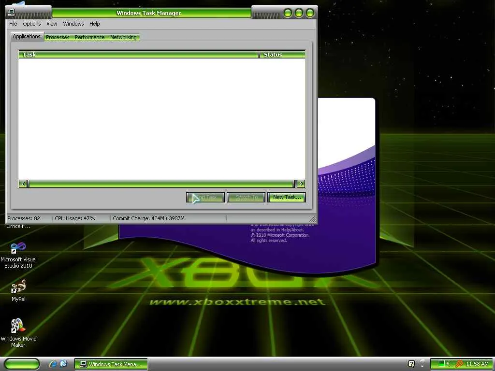This screenshot has width=495, height=371.
Task: Click 'All rights reserved.' on the splash screen
Action: click(269, 241)
